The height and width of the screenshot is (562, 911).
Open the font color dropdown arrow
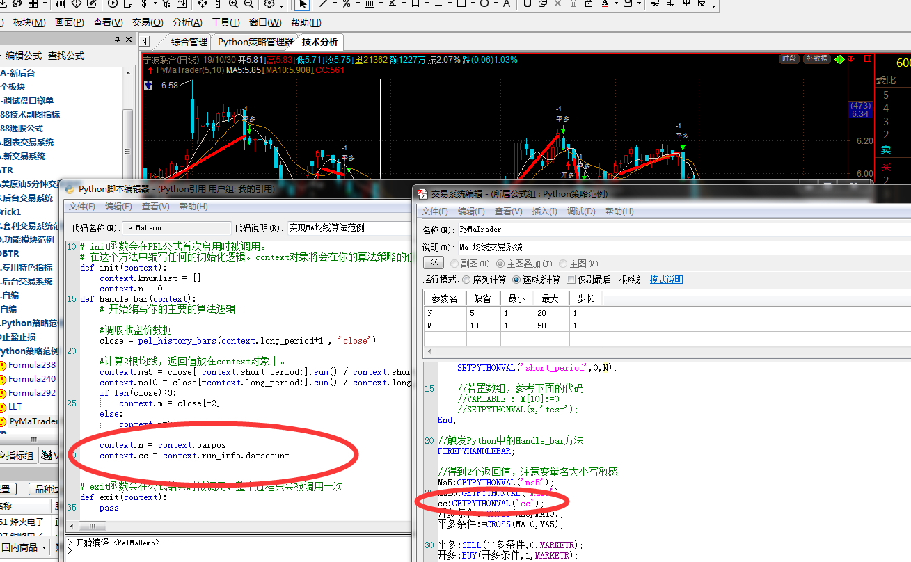tap(615, 3)
